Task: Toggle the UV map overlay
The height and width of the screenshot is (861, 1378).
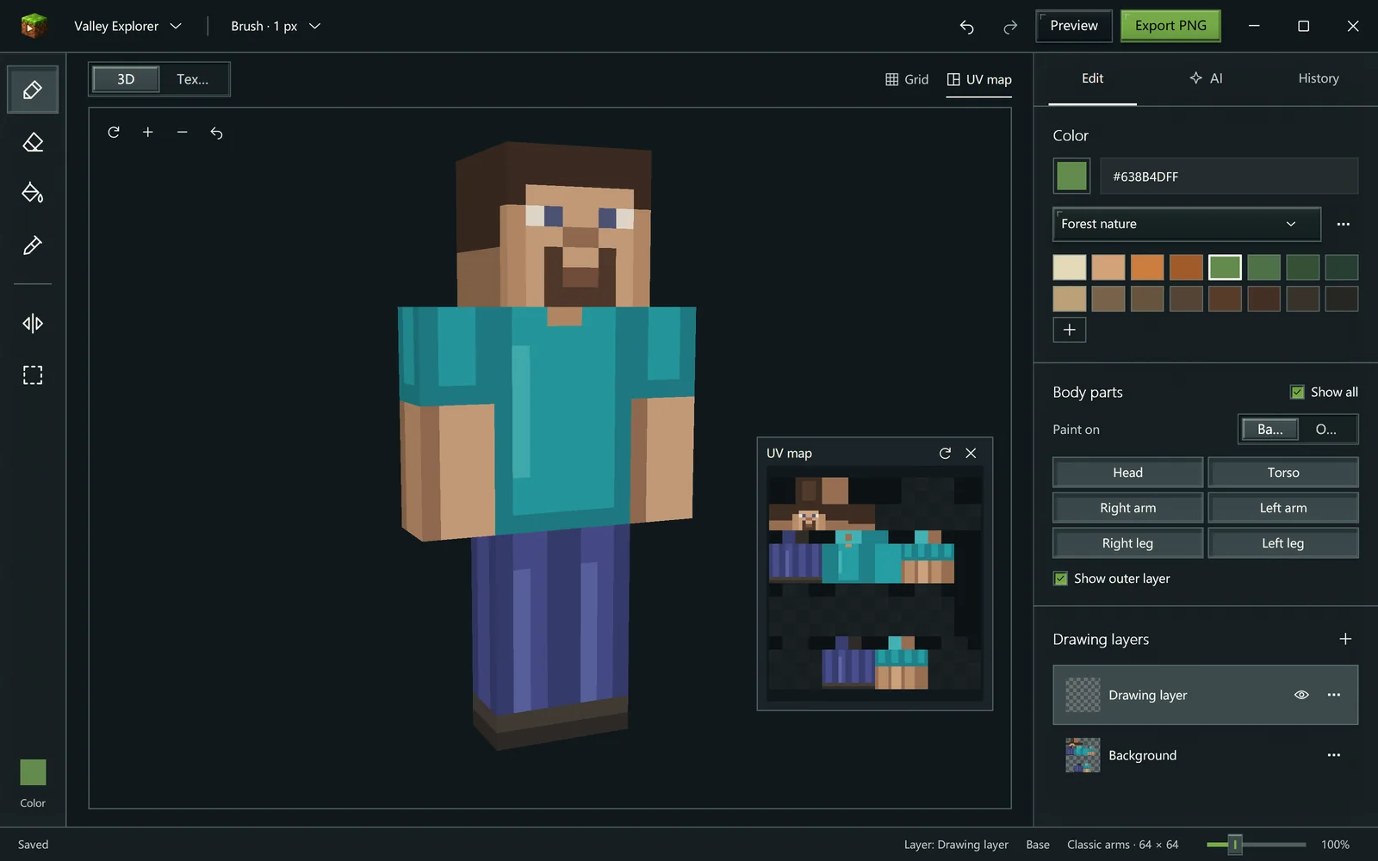Action: (x=979, y=79)
